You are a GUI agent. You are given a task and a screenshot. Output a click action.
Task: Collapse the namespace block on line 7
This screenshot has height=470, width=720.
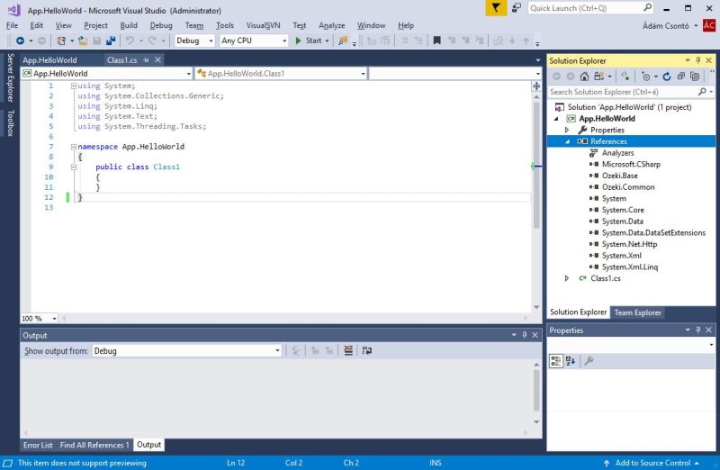click(x=74, y=147)
